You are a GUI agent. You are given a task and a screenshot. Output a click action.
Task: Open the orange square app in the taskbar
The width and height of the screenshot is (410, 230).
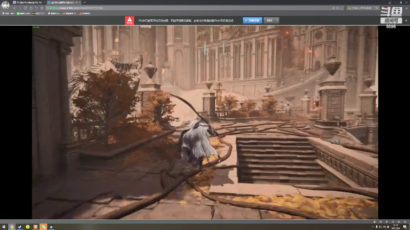(35, 227)
